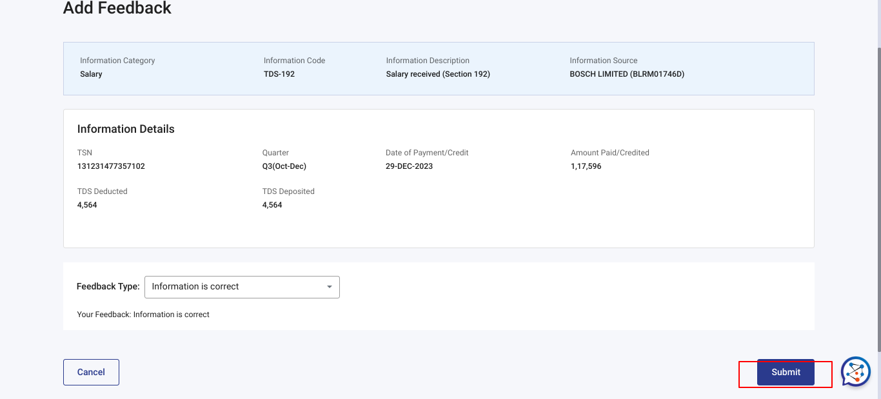
Task: Select the BOSCH LIMITED information source text
Action: click(x=626, y=74)
